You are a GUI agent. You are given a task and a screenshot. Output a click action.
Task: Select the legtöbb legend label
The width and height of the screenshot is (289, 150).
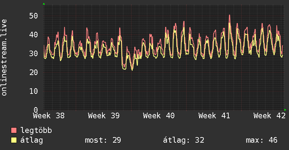36,130
